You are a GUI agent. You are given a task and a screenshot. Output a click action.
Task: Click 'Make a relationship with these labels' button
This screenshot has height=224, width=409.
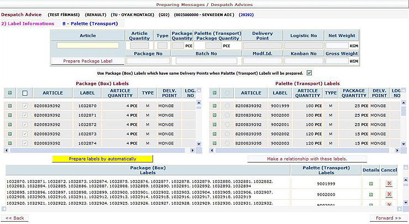[307, 159]
